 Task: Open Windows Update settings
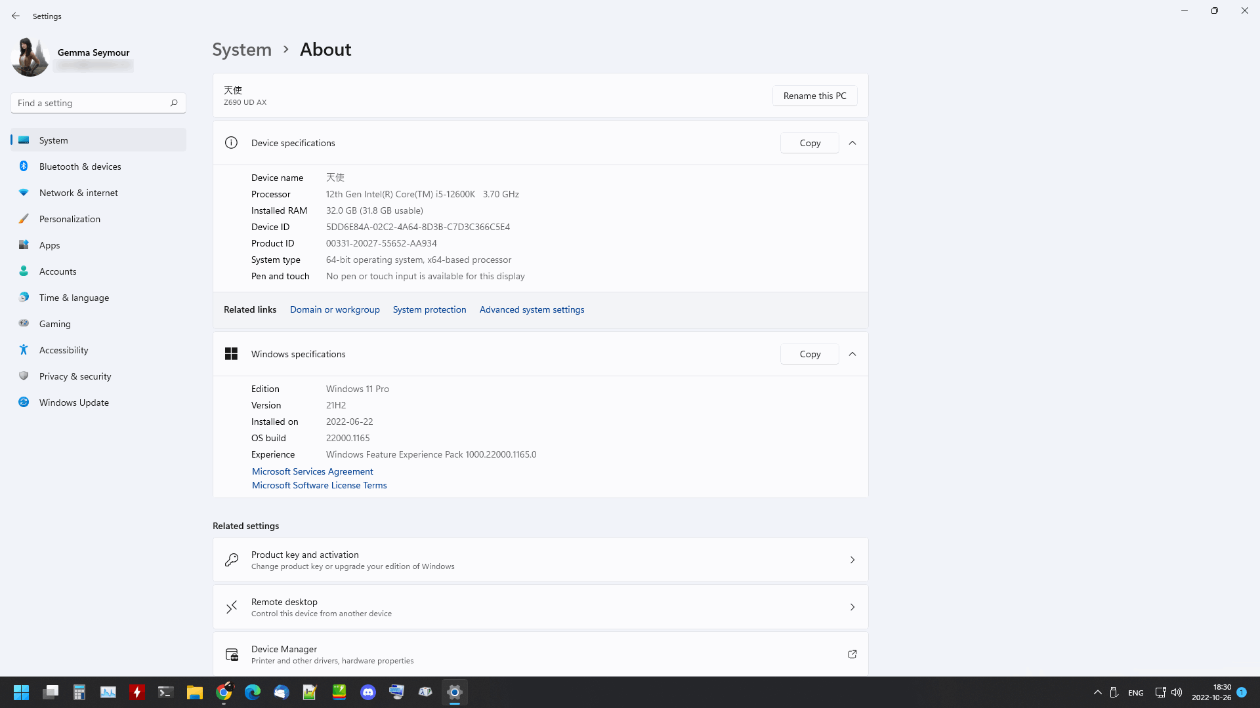[98, 403]
